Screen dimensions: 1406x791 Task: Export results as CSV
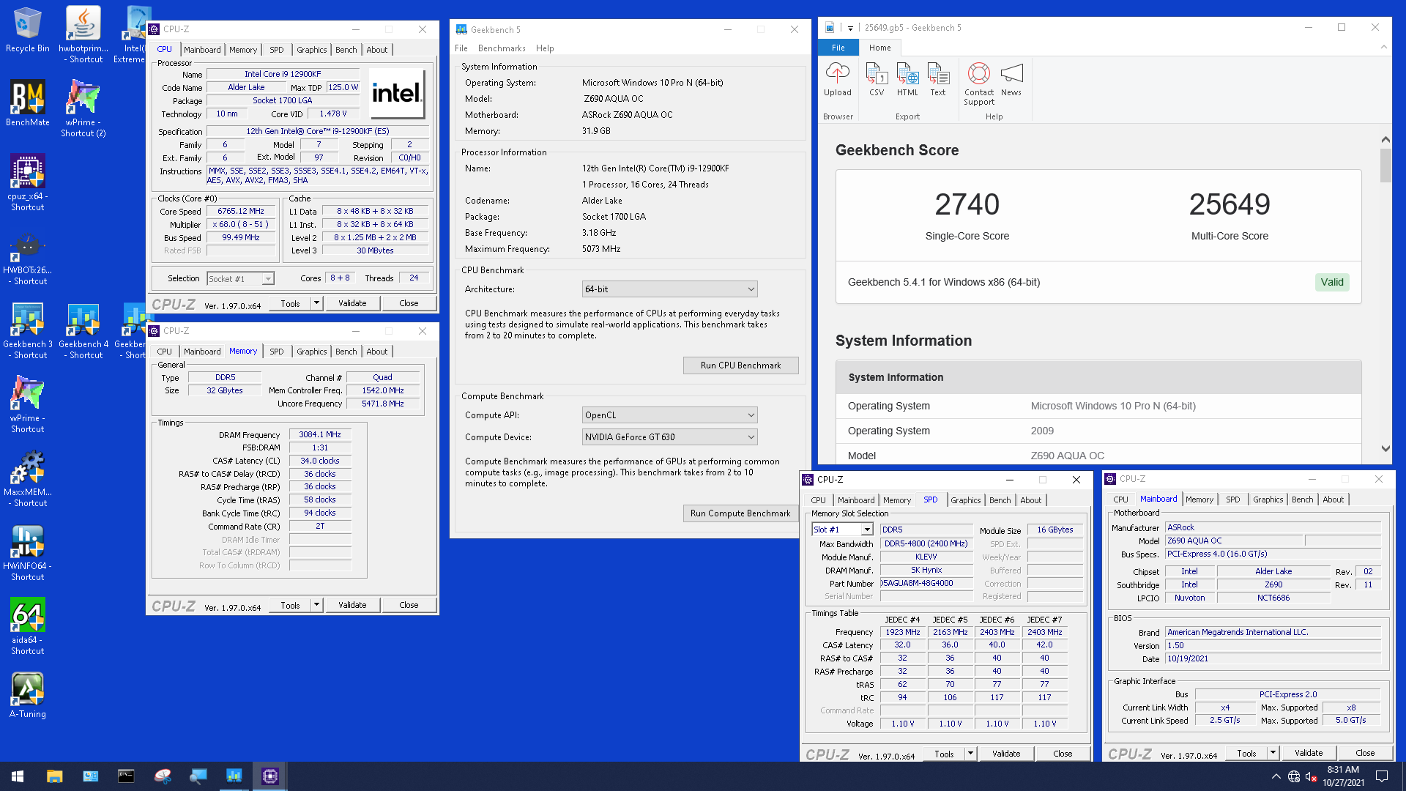pos(877,80)
